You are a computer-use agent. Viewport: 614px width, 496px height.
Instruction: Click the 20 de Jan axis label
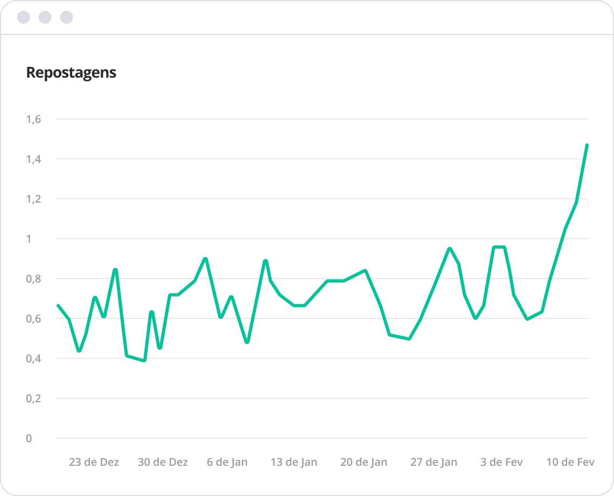[364, 462]
